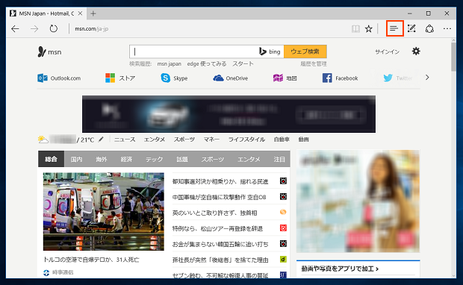Click the 時事通信 source label
Viewport: 463px width, 285px height.
(x=63, y=272)
